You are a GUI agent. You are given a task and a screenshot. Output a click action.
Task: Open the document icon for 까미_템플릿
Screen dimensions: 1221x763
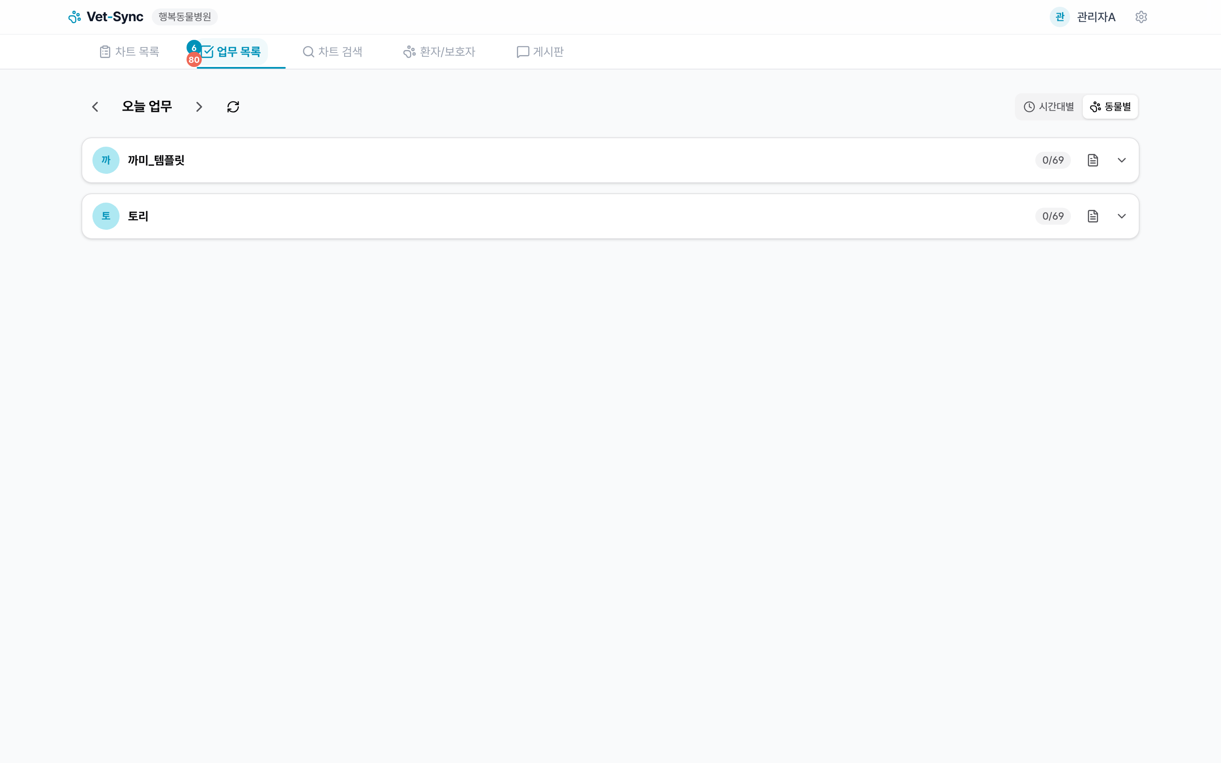(x=1093, y=161)
